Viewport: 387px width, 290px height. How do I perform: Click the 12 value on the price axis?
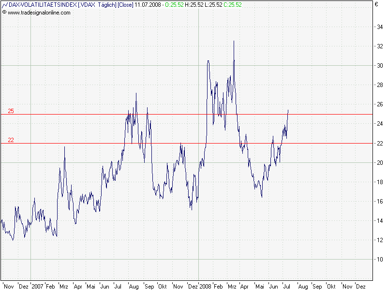pos(380,240)
